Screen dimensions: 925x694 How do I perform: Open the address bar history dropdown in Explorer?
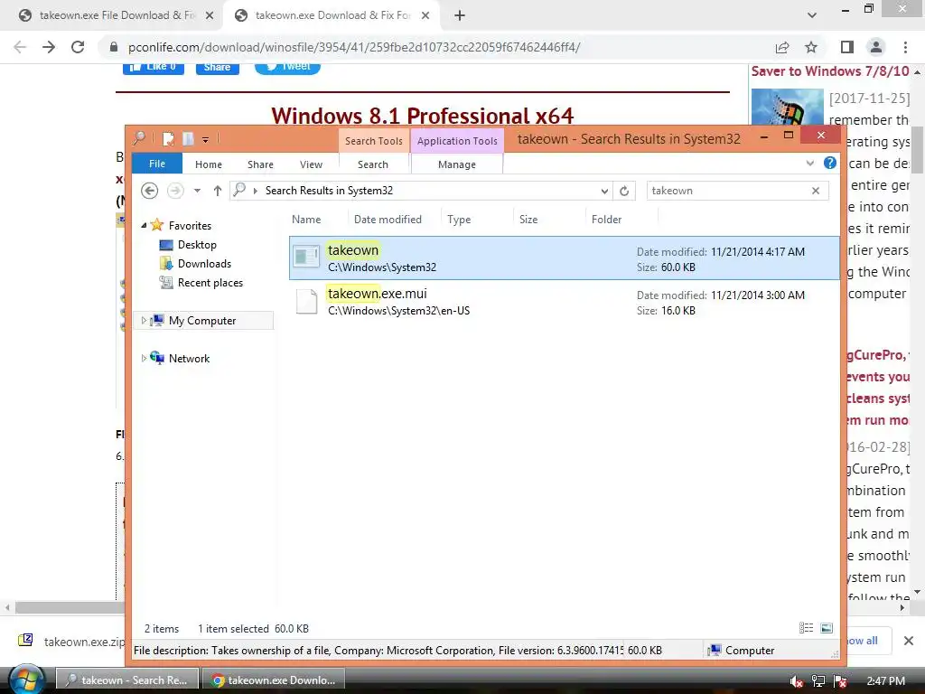click(x=604, y=191)
